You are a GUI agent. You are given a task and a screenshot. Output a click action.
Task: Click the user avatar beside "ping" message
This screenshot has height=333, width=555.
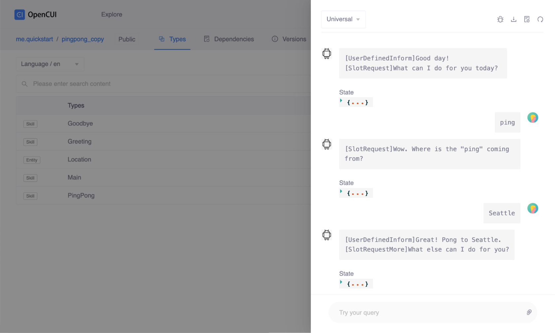coord(533,117)
